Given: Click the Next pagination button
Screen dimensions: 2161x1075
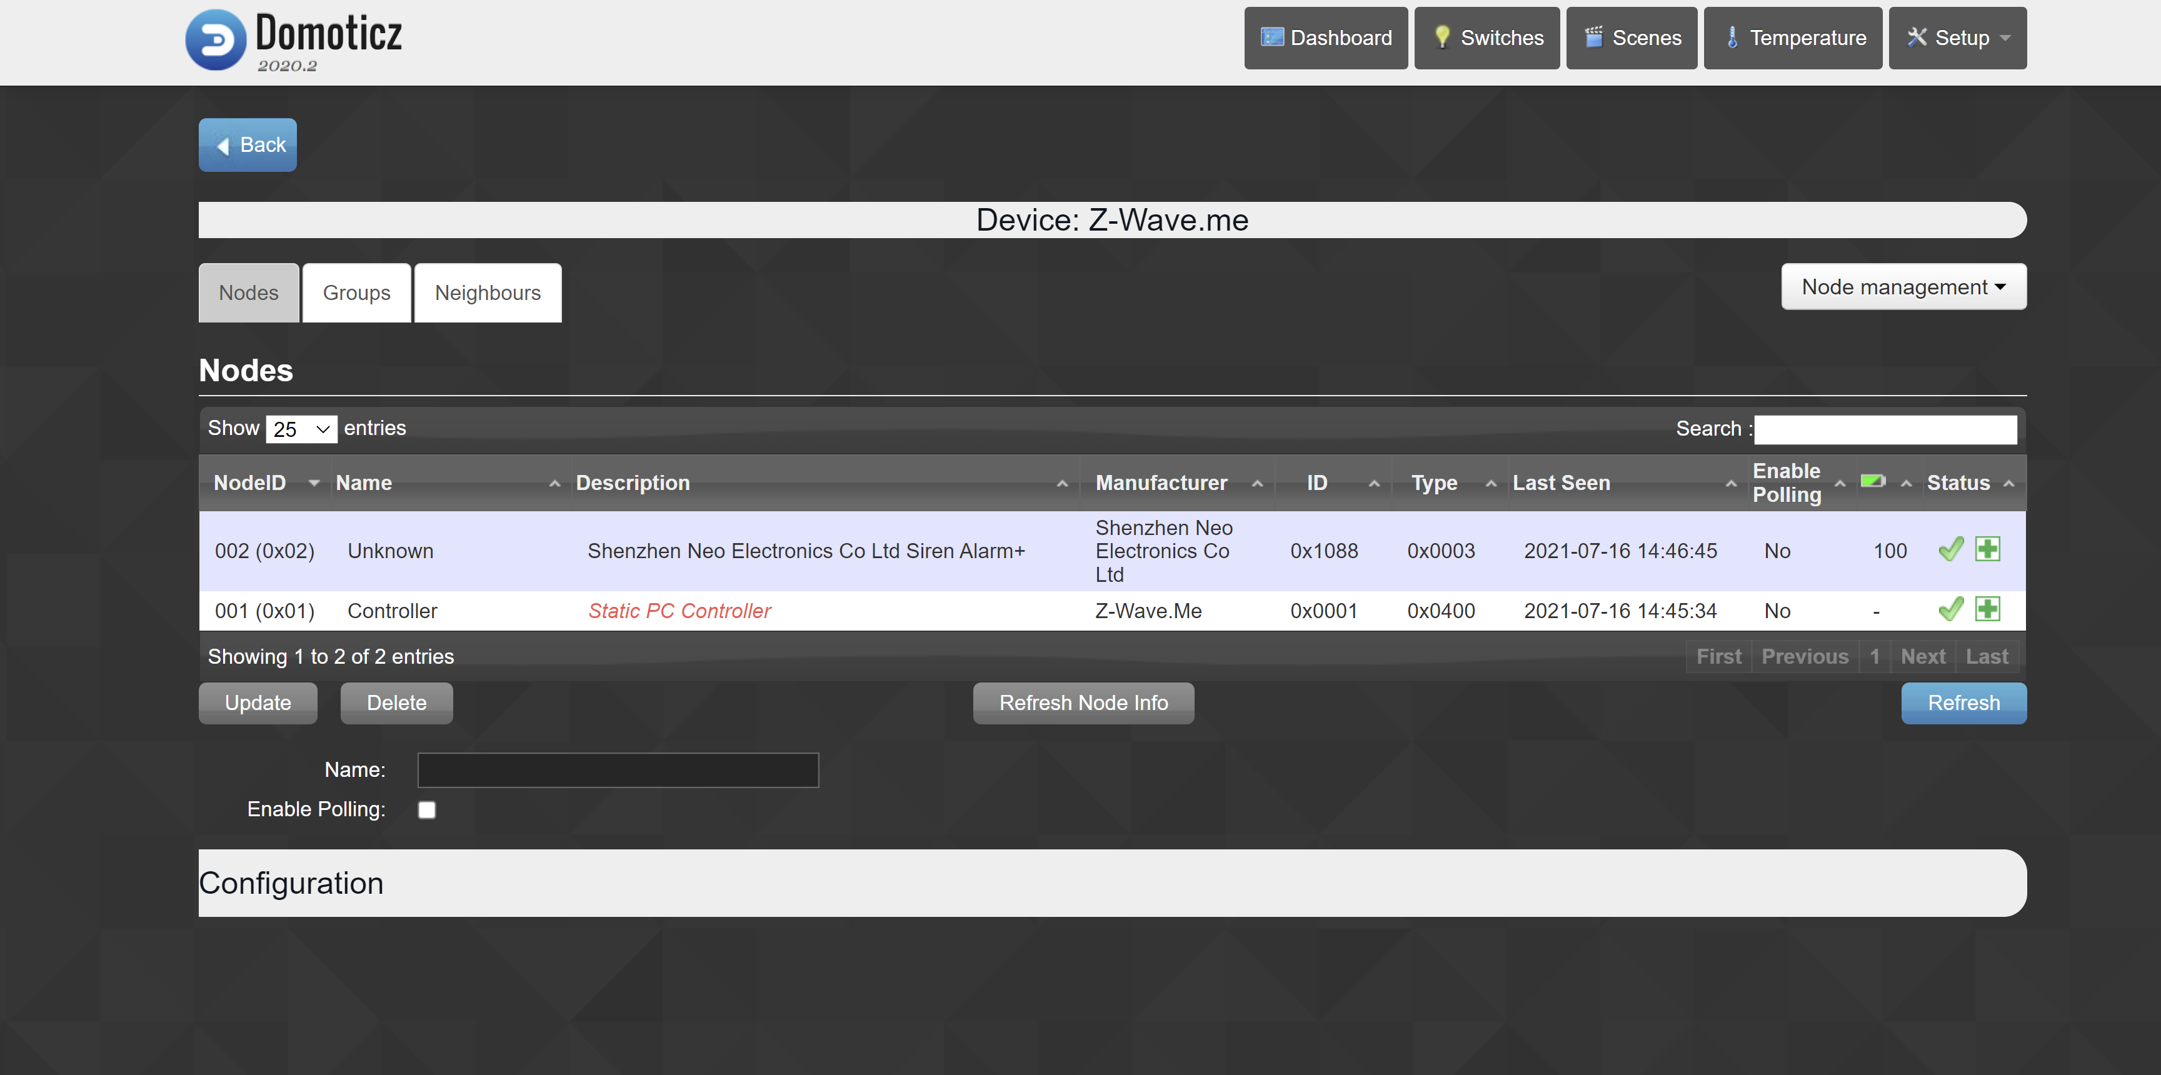Looking at the screenshot, I should pos(1923,657).
